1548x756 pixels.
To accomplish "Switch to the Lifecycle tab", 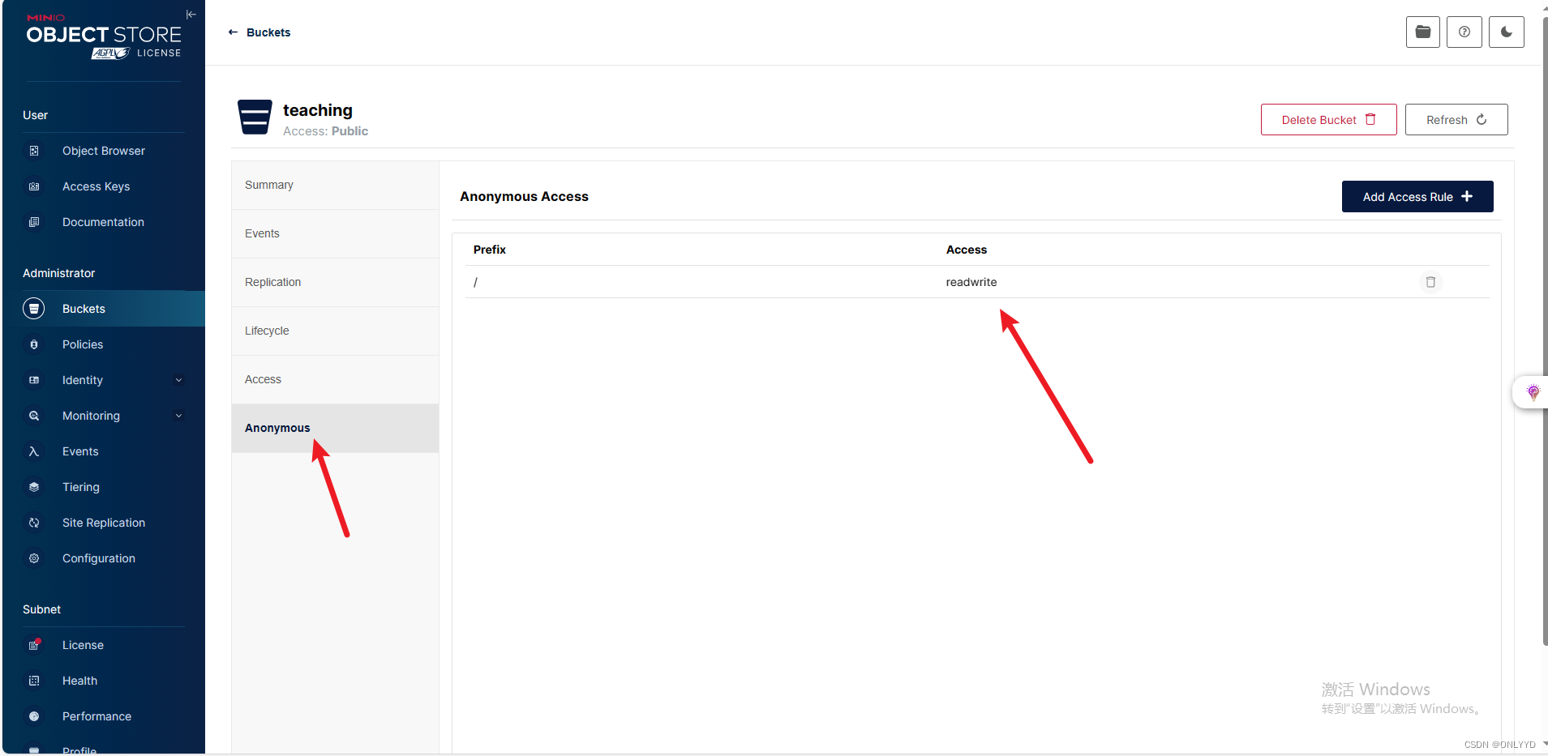I will tap(267, 331).
